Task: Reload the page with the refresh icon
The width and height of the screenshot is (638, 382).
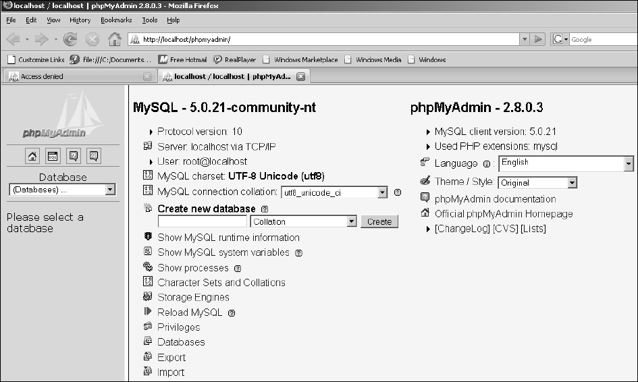Action: point(70,39)
